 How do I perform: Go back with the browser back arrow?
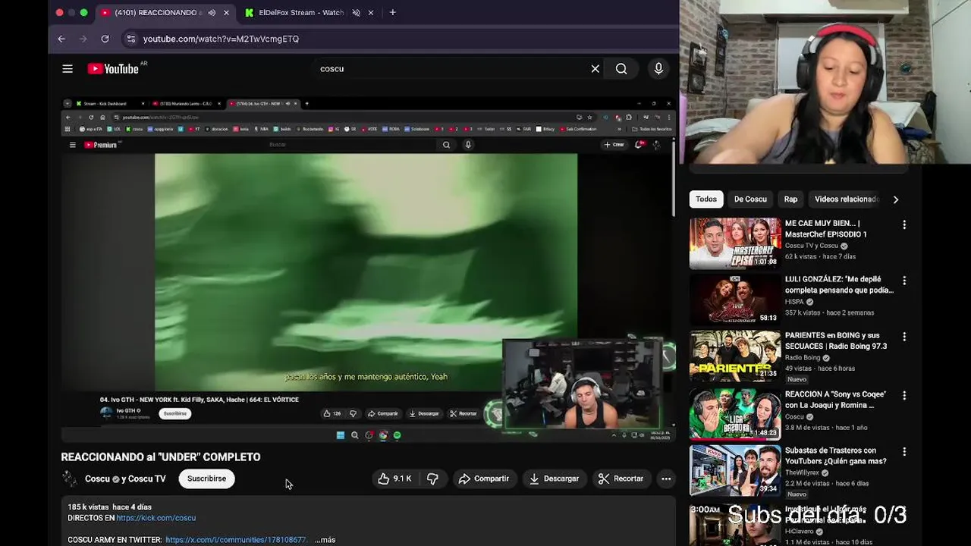tap(61, 39)
